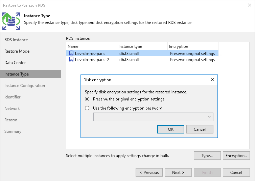This screenshot has height=181, width=255.
Task: Go to the RDS Instance step
Action: 16,40
